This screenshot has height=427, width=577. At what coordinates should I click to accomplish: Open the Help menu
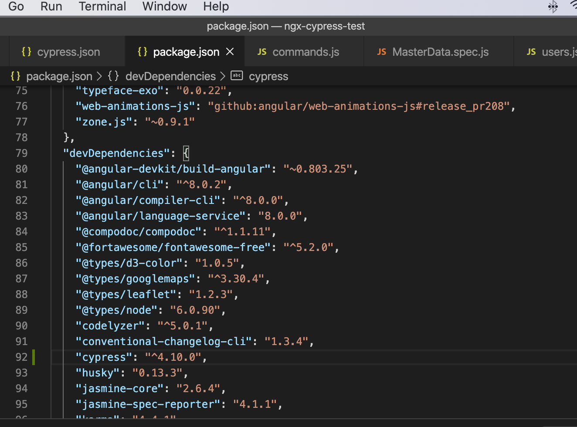pyautogui.click(x=216, y=7)
